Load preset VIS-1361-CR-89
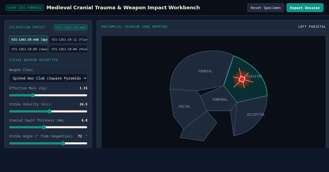329x172 pixels. (28, 49)
